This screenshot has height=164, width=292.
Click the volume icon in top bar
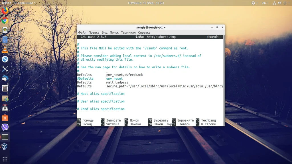(x=281, y=3)
